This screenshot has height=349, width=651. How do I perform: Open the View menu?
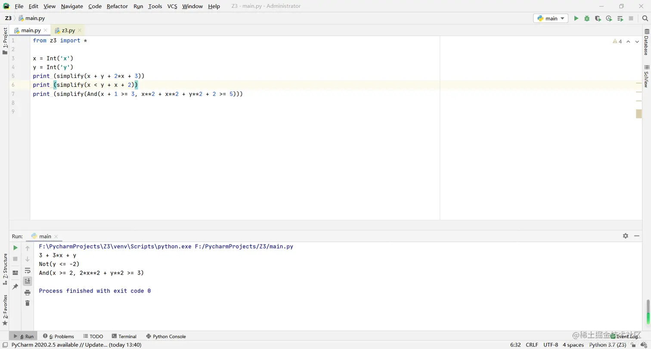(50, 6)
